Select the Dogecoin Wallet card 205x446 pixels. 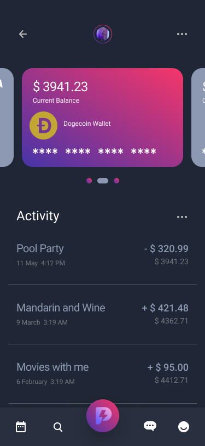(x=103, y=118)
